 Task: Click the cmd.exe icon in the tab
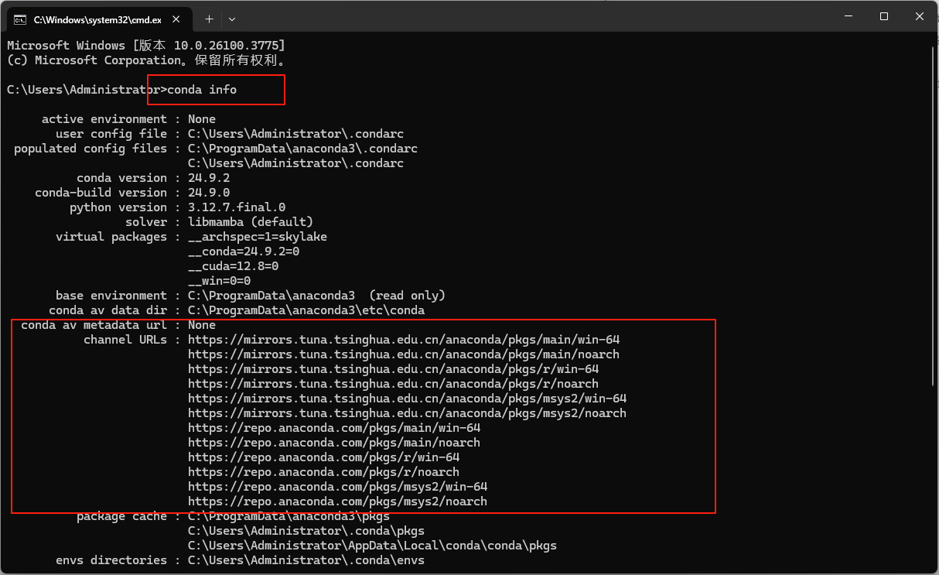(x=21, y=19)
